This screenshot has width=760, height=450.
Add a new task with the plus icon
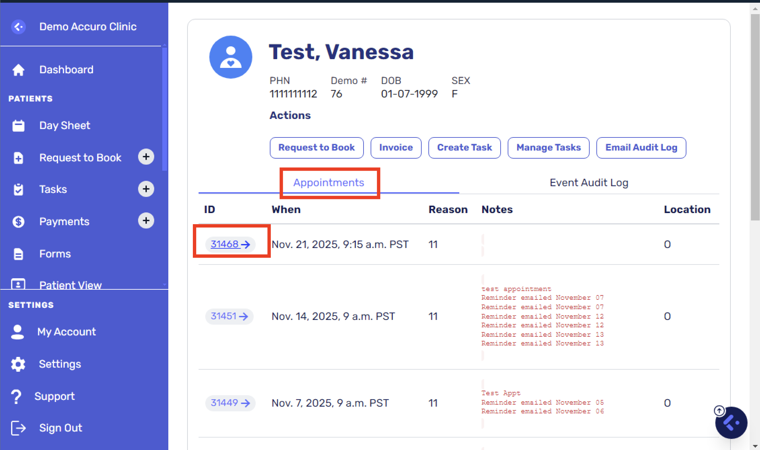tap(146, 189)
